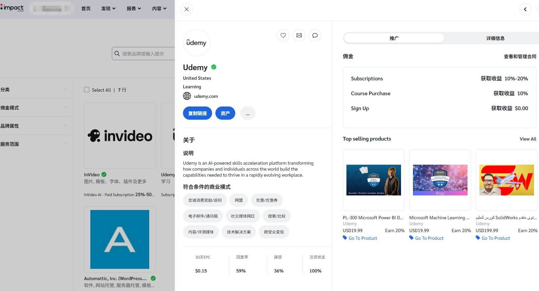Image resolution: width=539 pixels, height=291 pixels.
Task: Open the more options ellipsis button
Action: (x=248, y=113)
